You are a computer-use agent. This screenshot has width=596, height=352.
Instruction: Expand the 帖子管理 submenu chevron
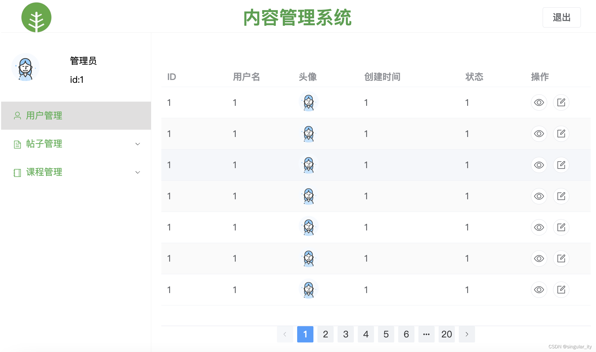[137, 144]
